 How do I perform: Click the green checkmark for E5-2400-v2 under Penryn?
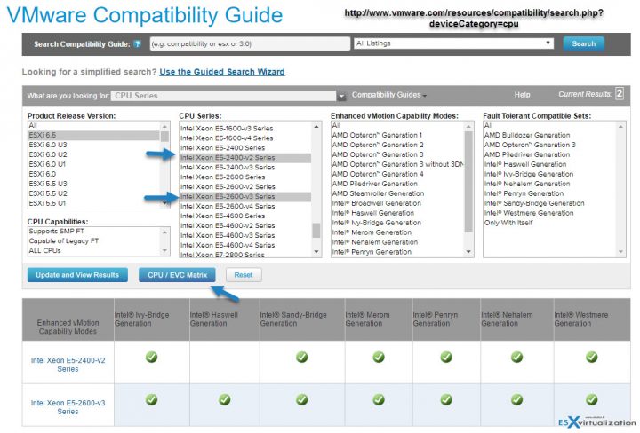tap(446, 358)
